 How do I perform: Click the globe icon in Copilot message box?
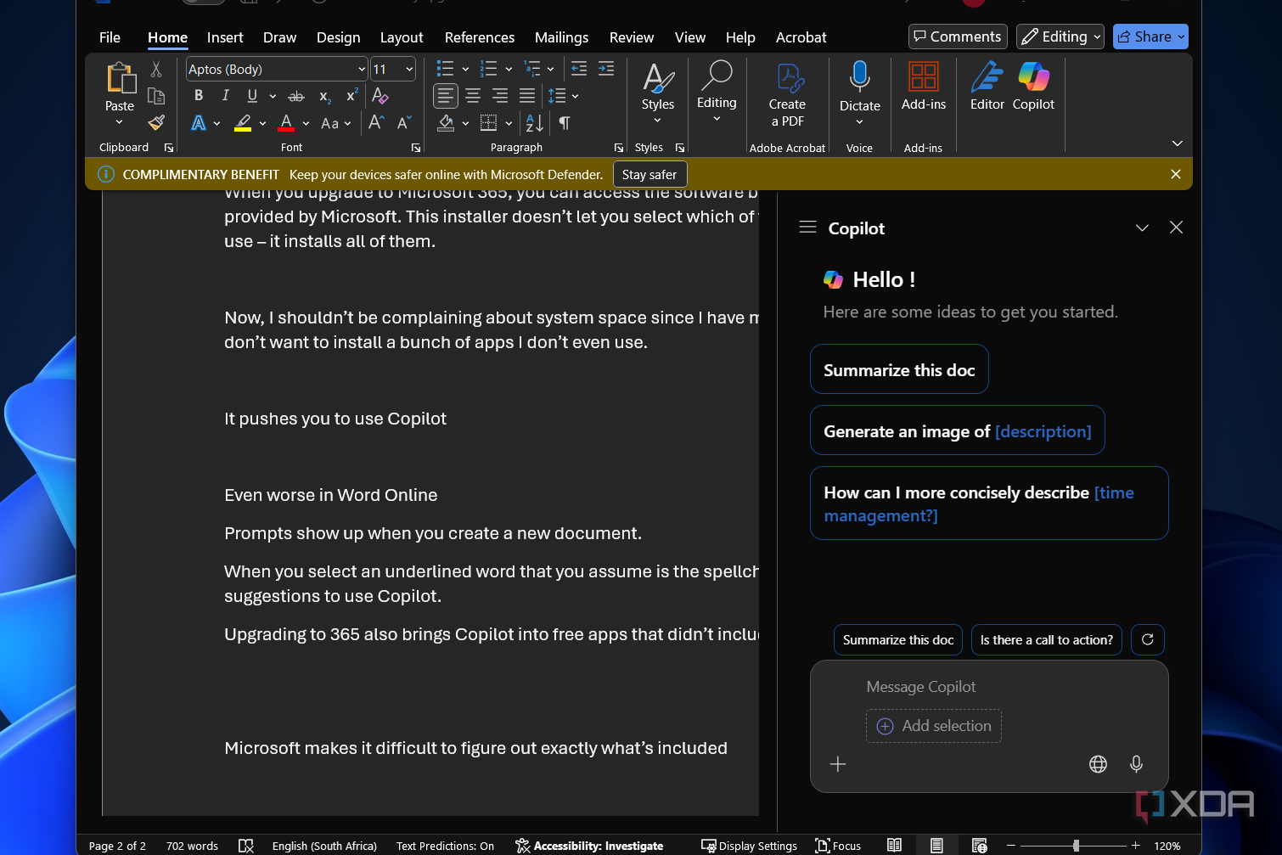1098,764
